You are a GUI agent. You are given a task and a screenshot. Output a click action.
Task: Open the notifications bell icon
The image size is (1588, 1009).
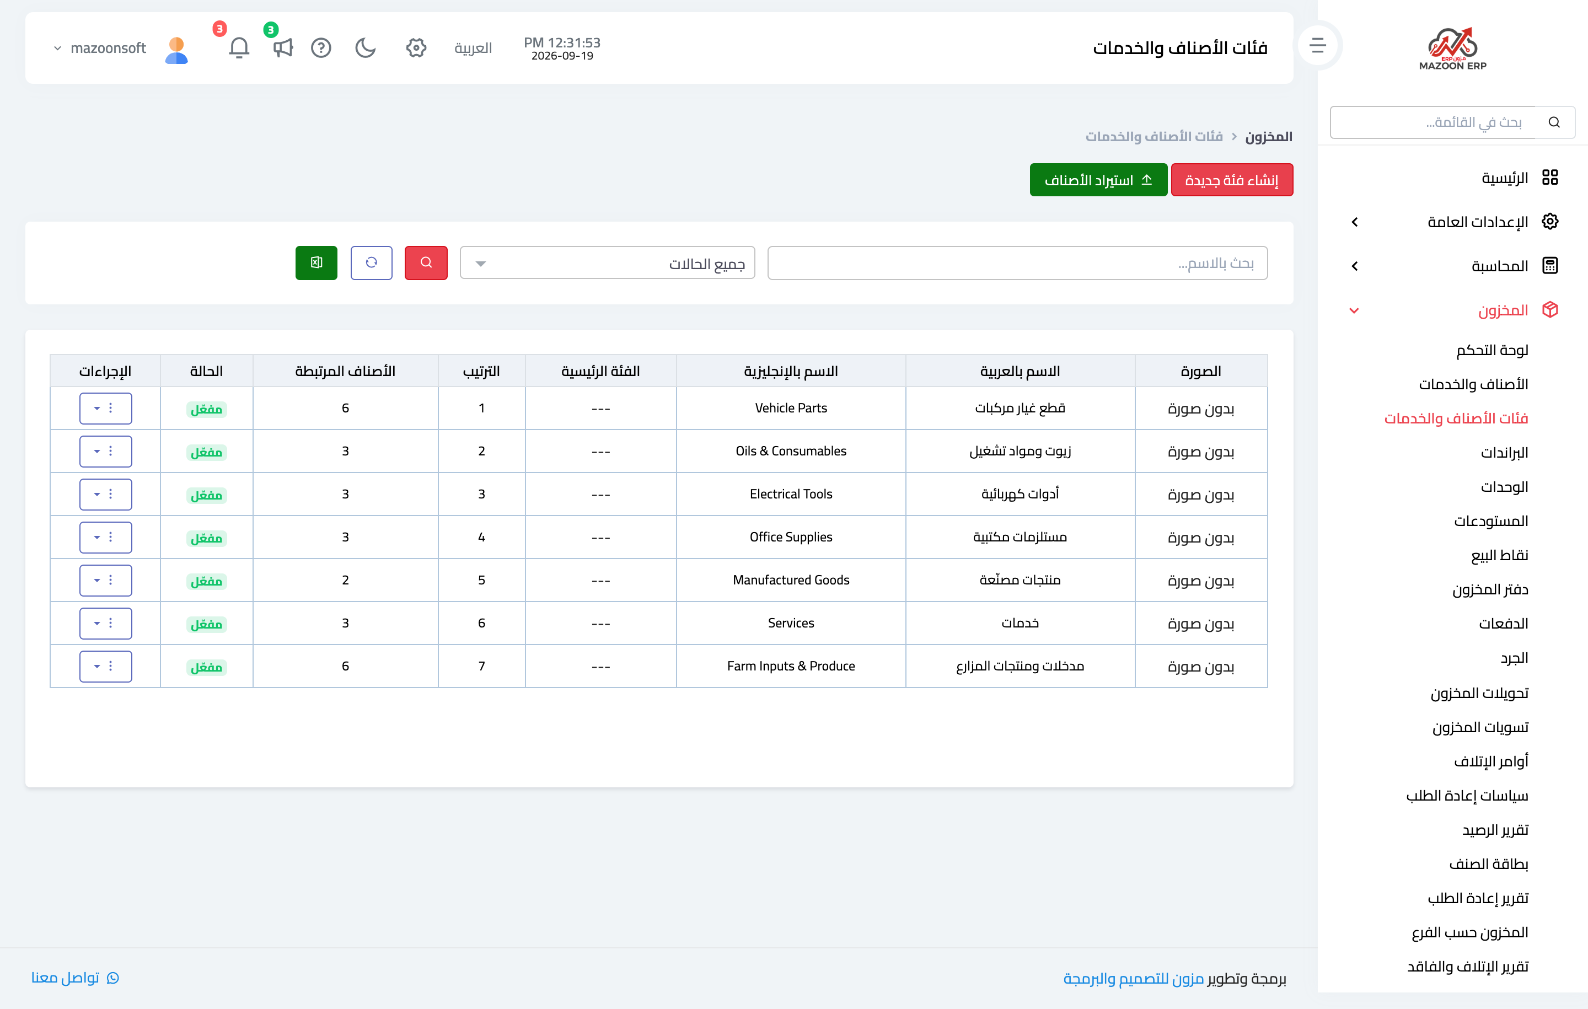point(239,47)
